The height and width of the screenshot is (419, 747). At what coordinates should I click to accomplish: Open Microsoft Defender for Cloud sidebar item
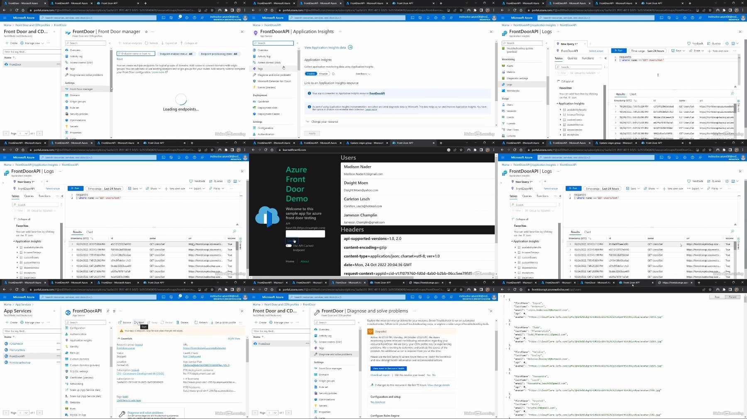(274, 81)
